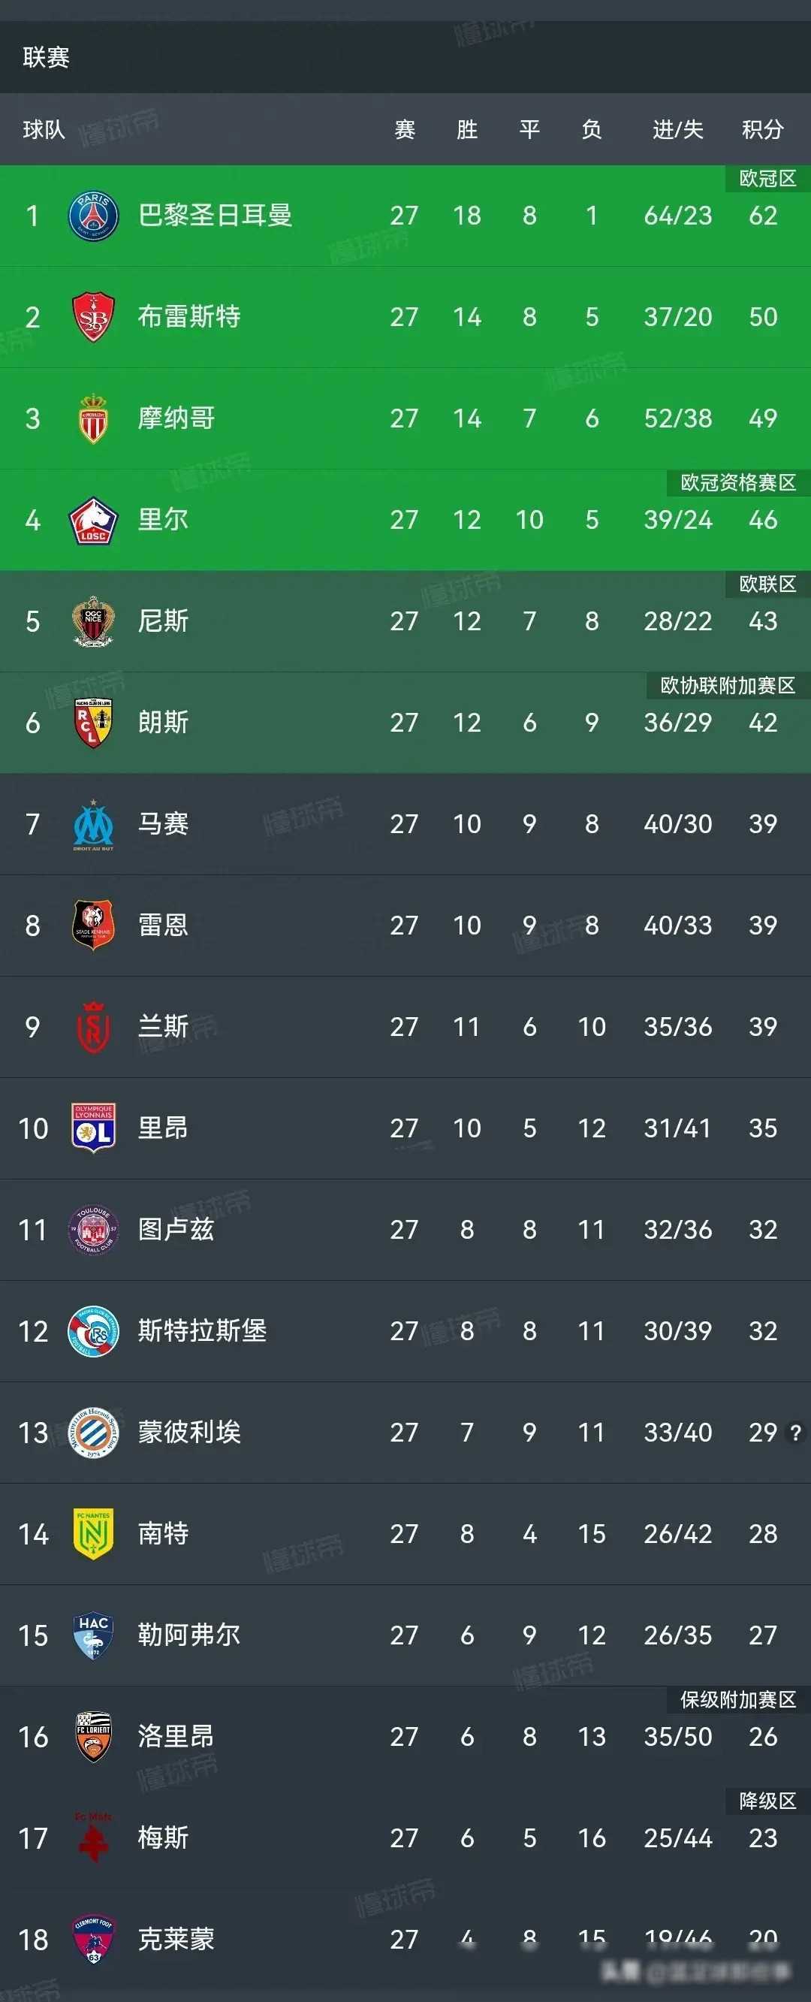This screenshot has width=811, height=2002.
Task: Tap the 保级附加赛区 label
Action: click(738, 1700)
